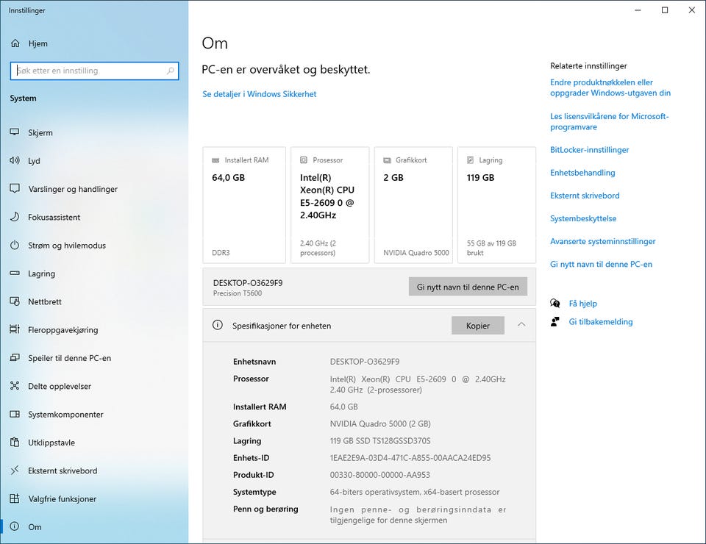Click the Lagring 119 GB card
706x544 pixels.
496,204
